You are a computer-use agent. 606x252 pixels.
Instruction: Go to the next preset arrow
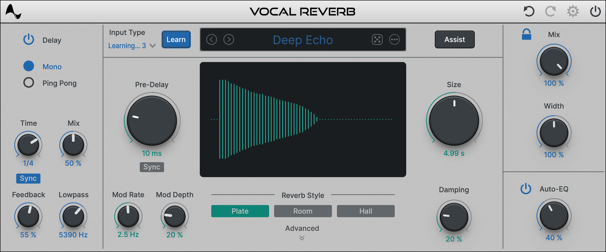(x=229, y=39)
